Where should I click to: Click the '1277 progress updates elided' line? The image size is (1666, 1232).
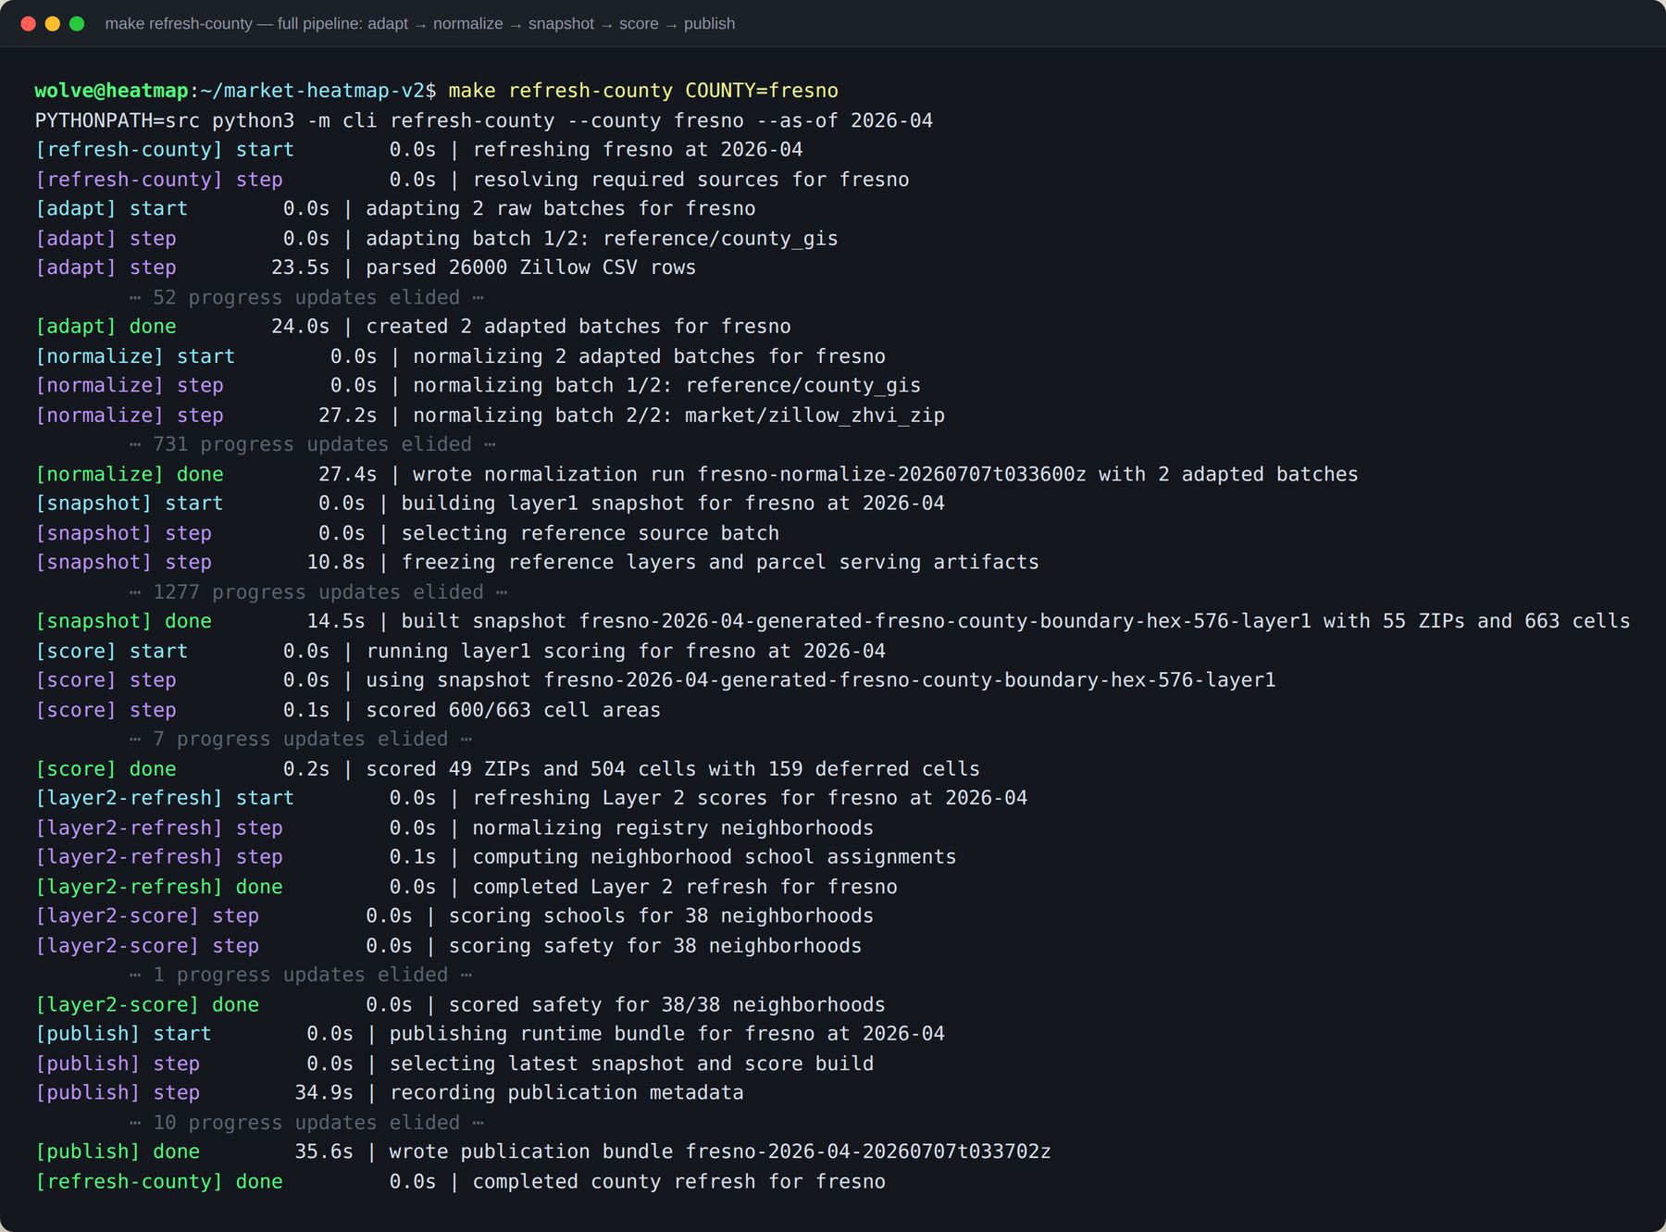click(x=318, y=591)
